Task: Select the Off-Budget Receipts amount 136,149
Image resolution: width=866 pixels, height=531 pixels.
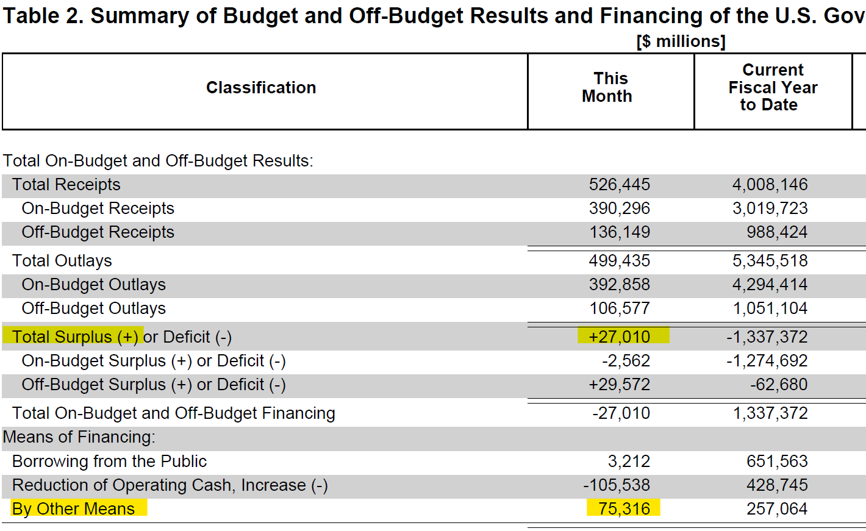Action: [620, 232]
